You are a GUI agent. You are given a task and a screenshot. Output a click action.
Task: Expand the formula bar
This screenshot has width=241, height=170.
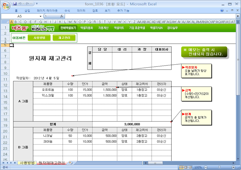pyautogui.click(x=238, y=16)
